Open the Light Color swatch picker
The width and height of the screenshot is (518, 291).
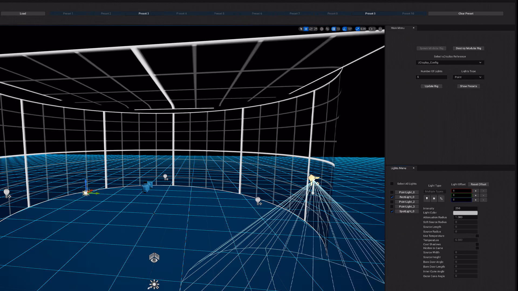(465, 213)
